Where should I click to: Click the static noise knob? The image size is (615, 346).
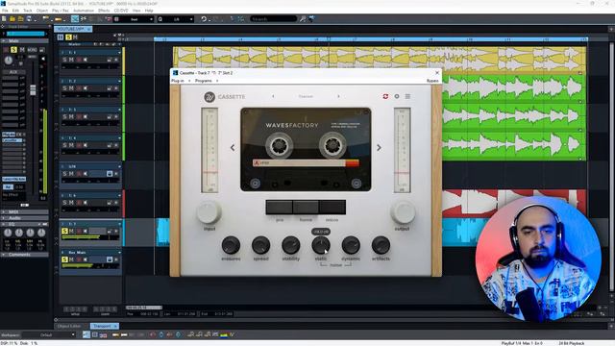320,245
